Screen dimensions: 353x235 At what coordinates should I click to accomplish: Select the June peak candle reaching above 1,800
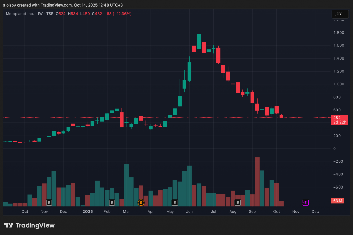[x=199, y=41]
